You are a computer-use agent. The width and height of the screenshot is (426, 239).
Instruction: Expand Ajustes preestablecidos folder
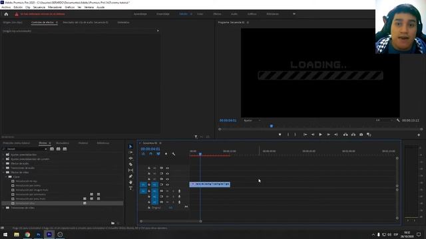(3, 155)
